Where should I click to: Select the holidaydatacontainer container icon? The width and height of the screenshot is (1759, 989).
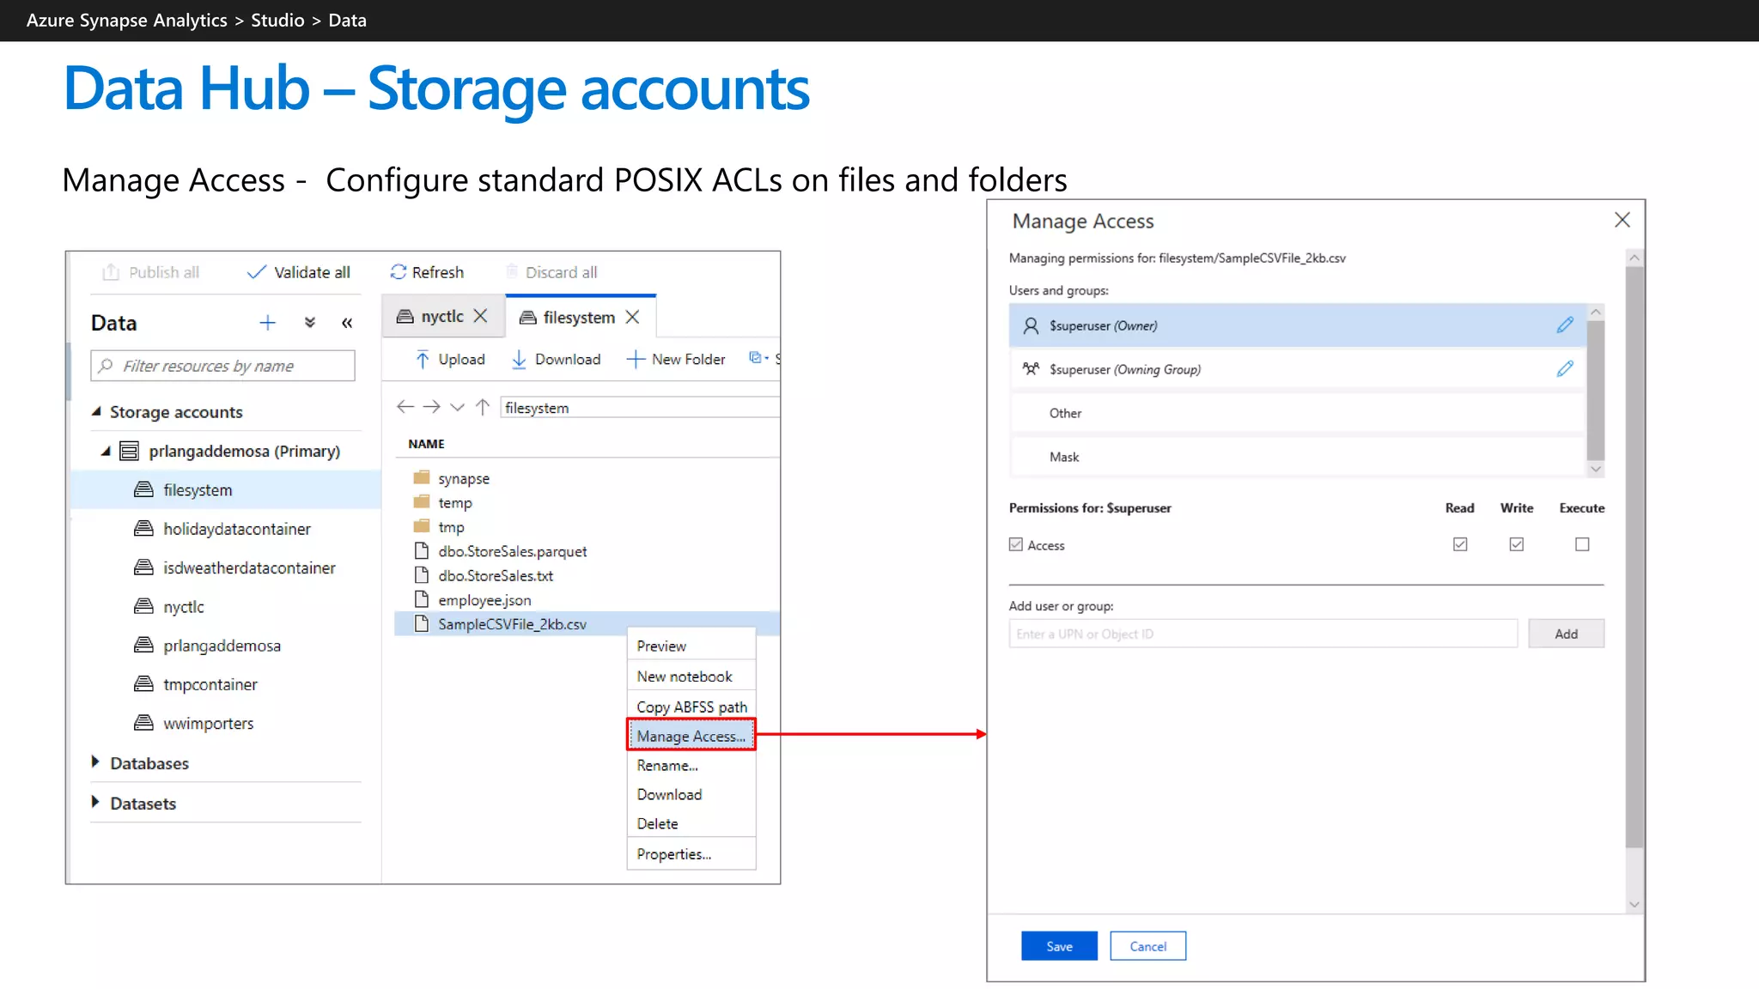pyautogui.click(x=143, y=528)
